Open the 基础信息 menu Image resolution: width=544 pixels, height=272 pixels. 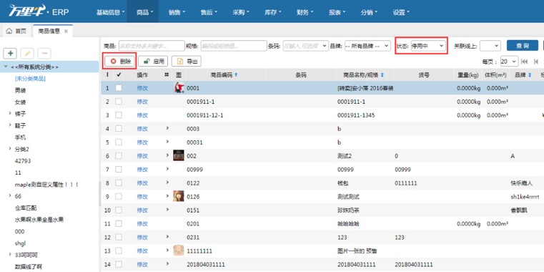coord(111,12)
